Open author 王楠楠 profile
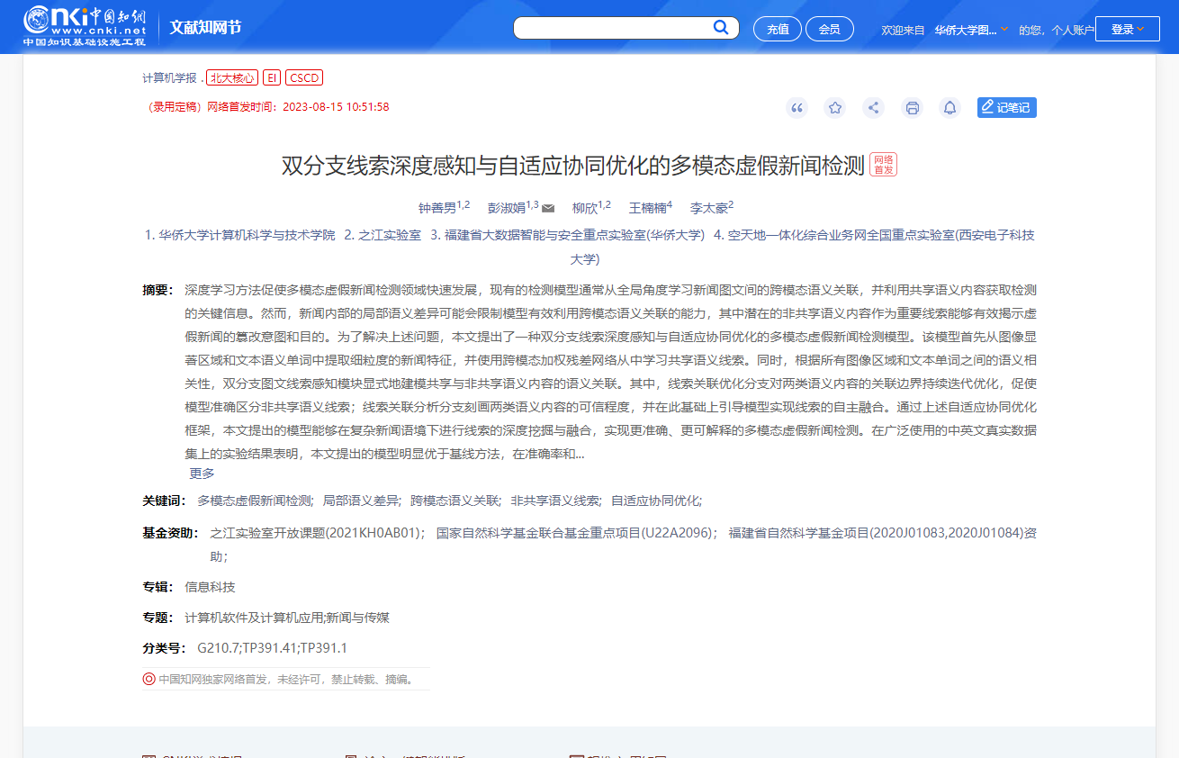 point(647,208)
